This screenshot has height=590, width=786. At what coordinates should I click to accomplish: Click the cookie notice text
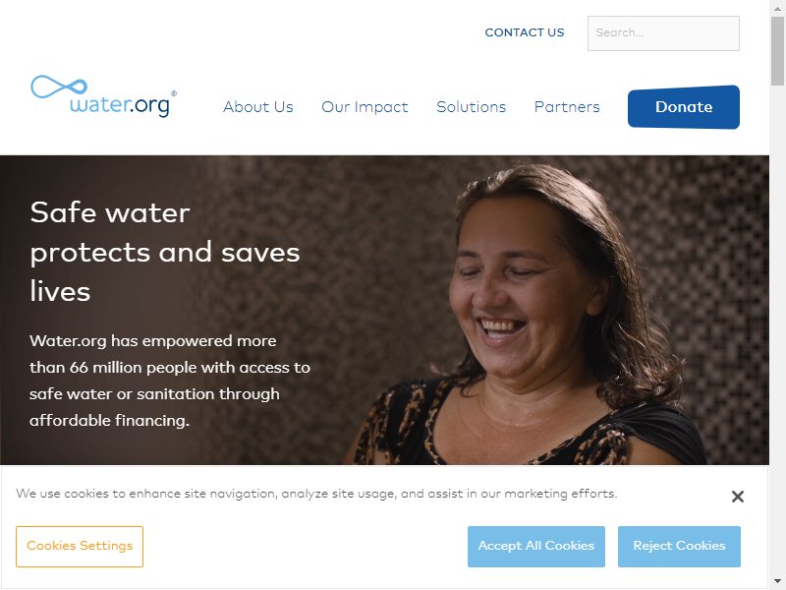tap(316, 494)
